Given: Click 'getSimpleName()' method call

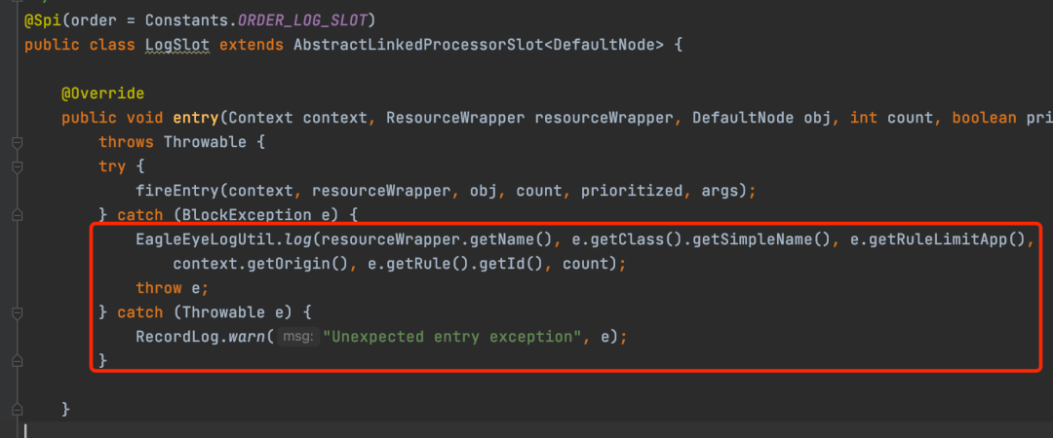Looking at the screenshot, I should (x=760, y=239).
